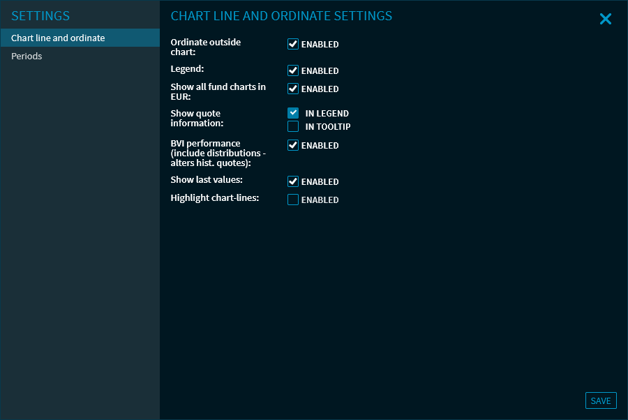This screenshot has width=628, height=420.
Task: Click ENABLED label beside Show last values
Action: 320,182
